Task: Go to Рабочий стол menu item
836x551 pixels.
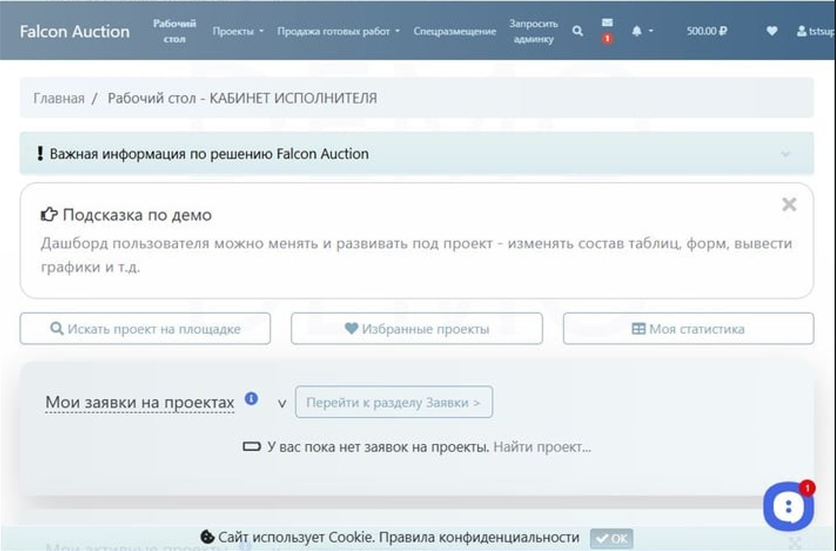Action: (175, 31)
